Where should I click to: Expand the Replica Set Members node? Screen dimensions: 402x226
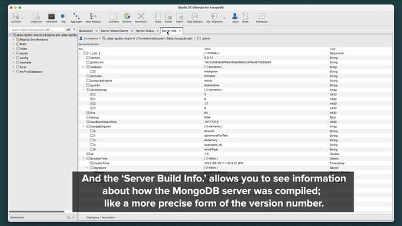(x=13, y=40)
